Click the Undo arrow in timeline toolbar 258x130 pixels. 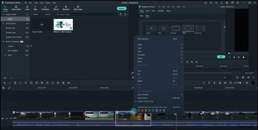(x=5, y=83)
